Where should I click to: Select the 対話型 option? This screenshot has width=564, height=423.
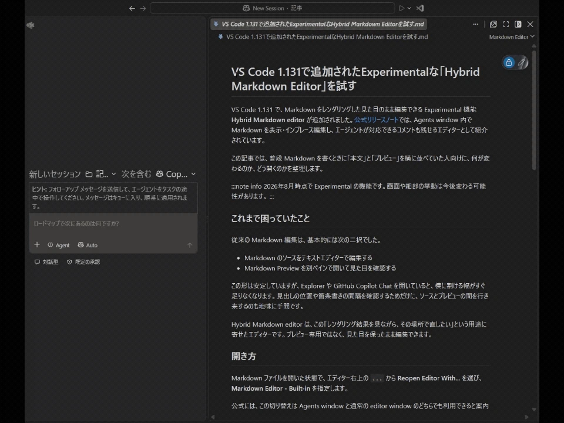pos(46,262)
